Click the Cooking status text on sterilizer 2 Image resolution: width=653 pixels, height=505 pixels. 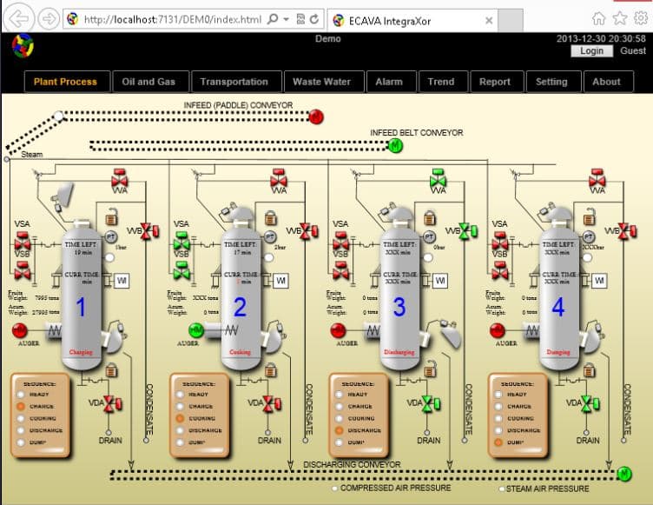coord(240,352)
